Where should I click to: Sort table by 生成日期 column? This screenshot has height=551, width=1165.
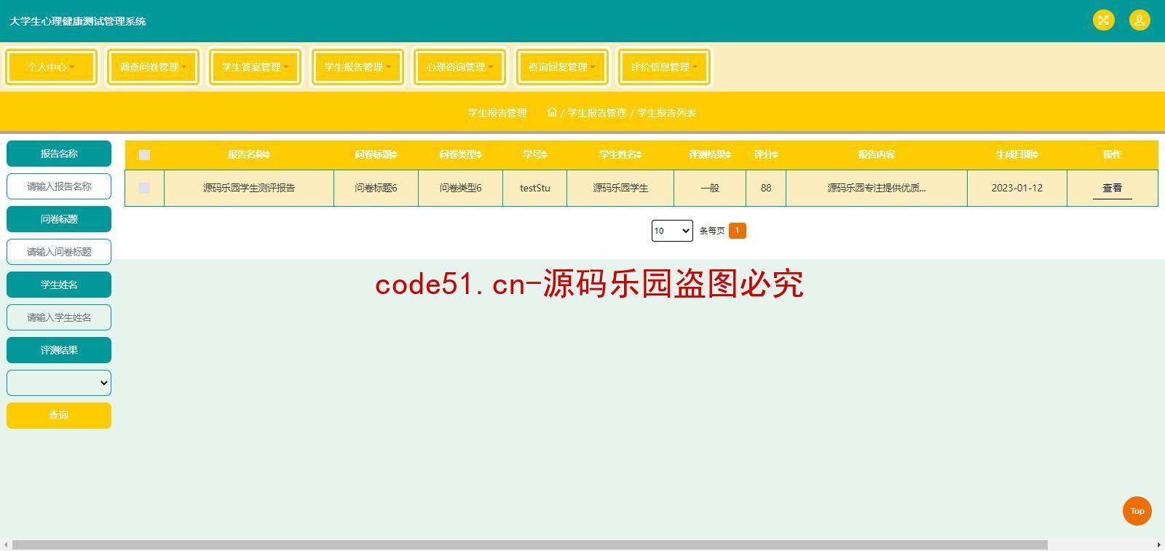1017,154
